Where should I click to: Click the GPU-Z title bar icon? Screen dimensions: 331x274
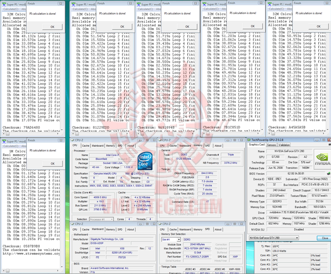click(249, 140)
